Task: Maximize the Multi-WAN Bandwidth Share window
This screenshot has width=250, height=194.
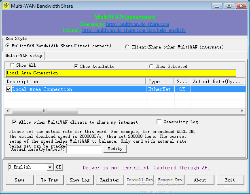Action: pos(229,6)
